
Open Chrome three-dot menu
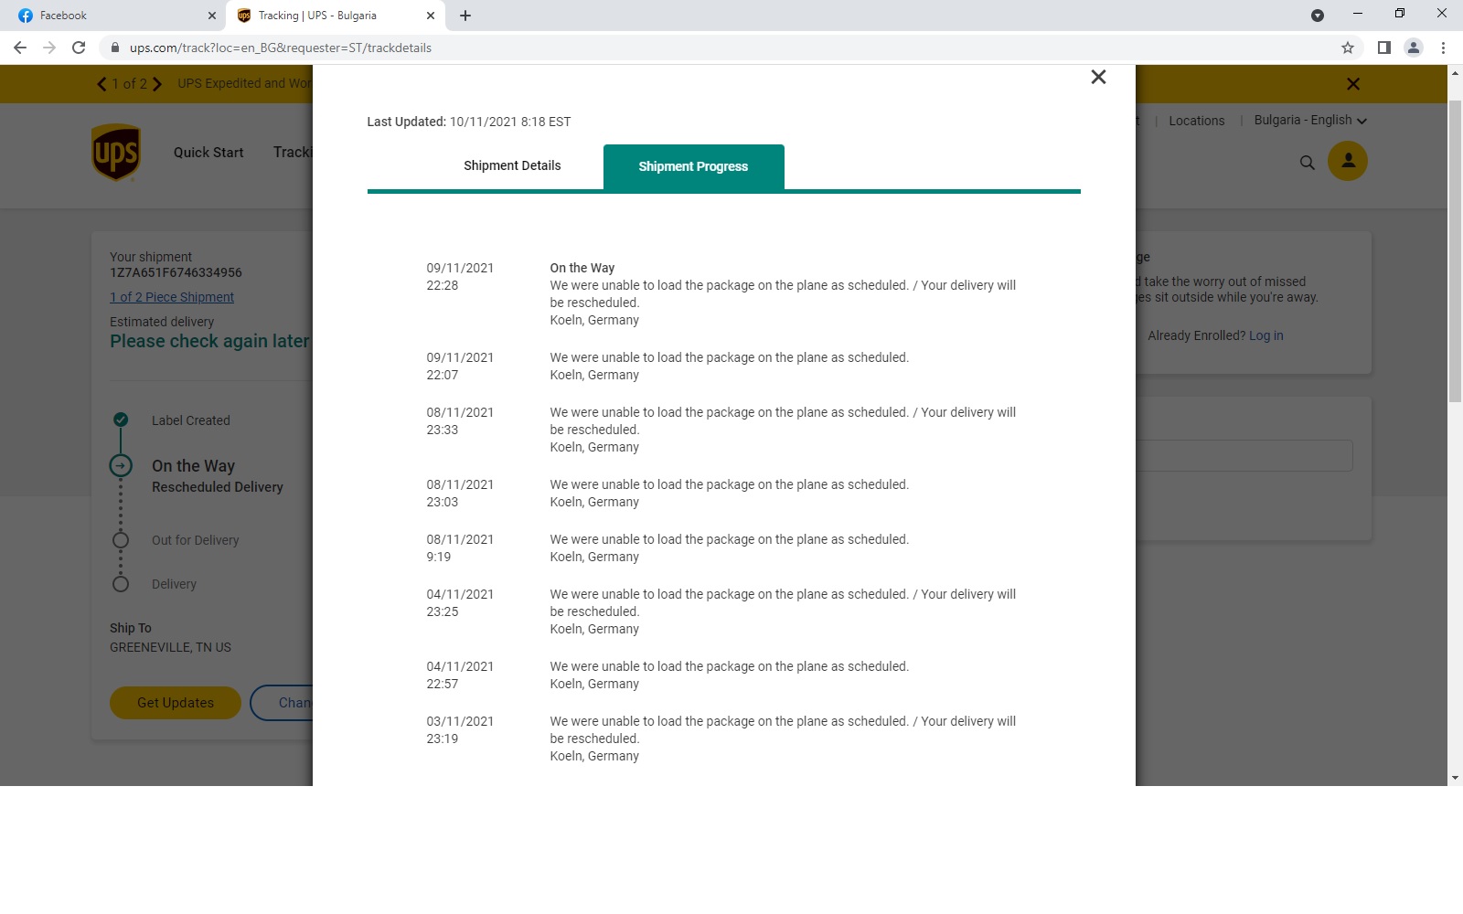point(1443,48)
